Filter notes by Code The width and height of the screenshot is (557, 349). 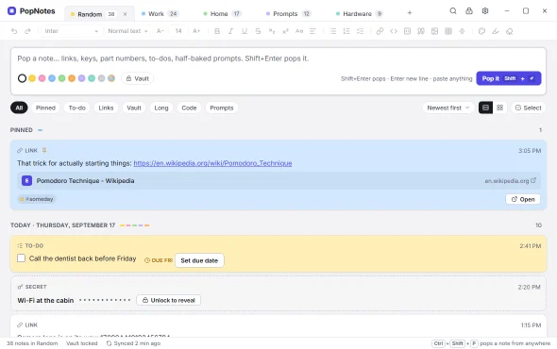[x=189, y=108]
